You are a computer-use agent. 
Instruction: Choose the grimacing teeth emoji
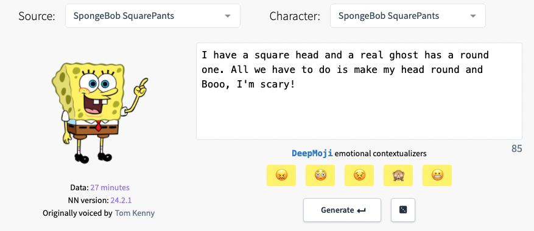tap(437, 176)
